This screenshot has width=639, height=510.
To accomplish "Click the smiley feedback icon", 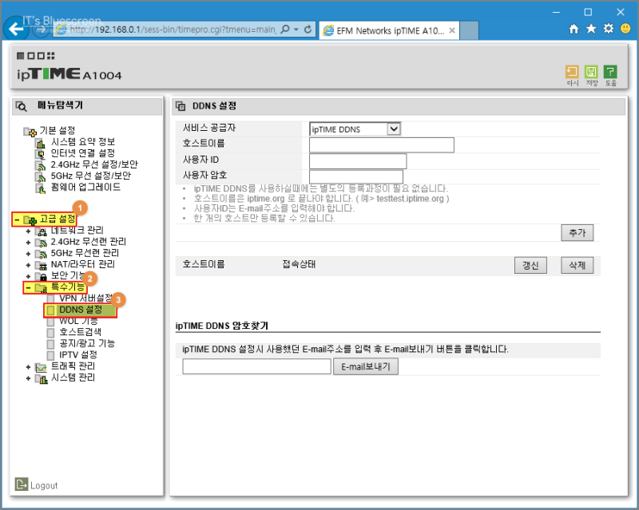I will pos(625,29).
